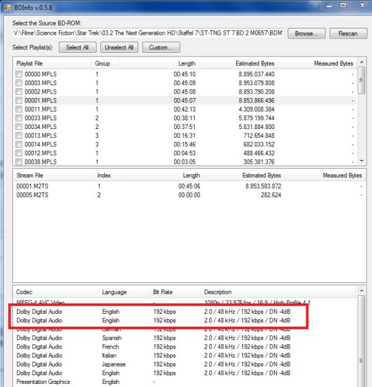Tick the checkbox for 00000.MPLS playlist
The height and width of the screenshot is (387, 372).
[20, 74]
